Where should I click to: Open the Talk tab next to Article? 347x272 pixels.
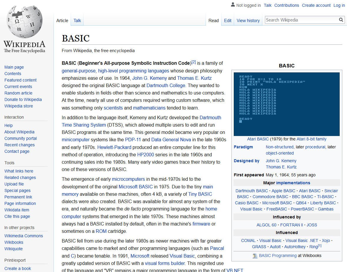coord(77,21)
